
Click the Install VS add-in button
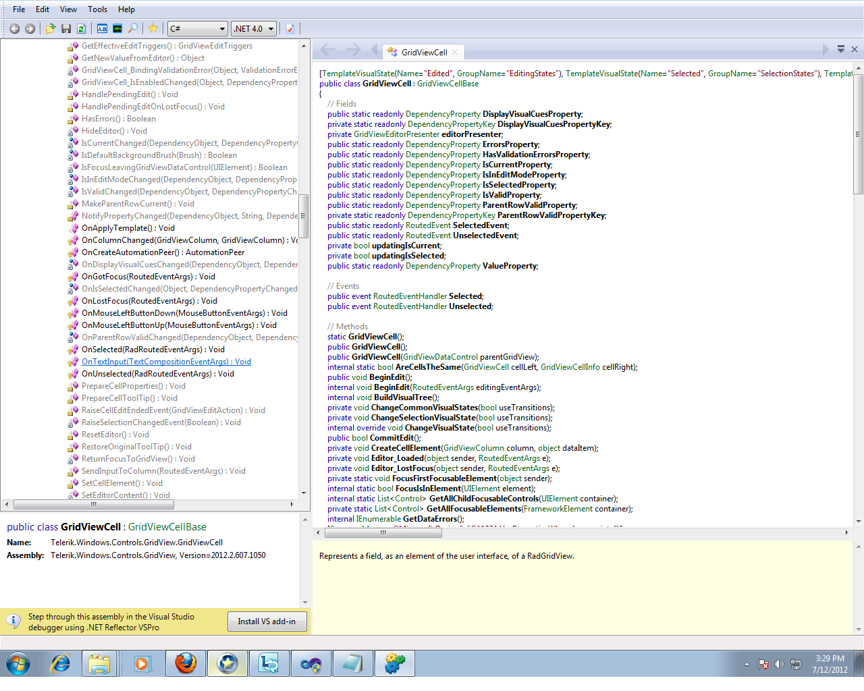267,621
